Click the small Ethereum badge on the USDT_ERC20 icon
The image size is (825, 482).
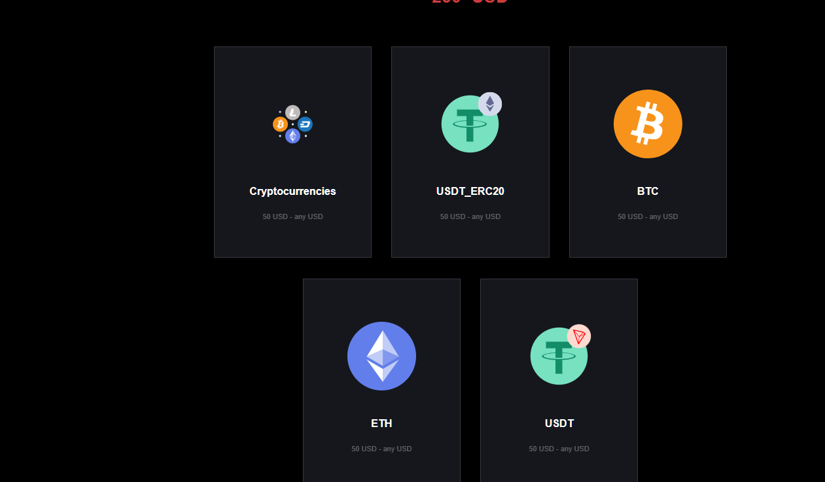[x=490, y=104]
